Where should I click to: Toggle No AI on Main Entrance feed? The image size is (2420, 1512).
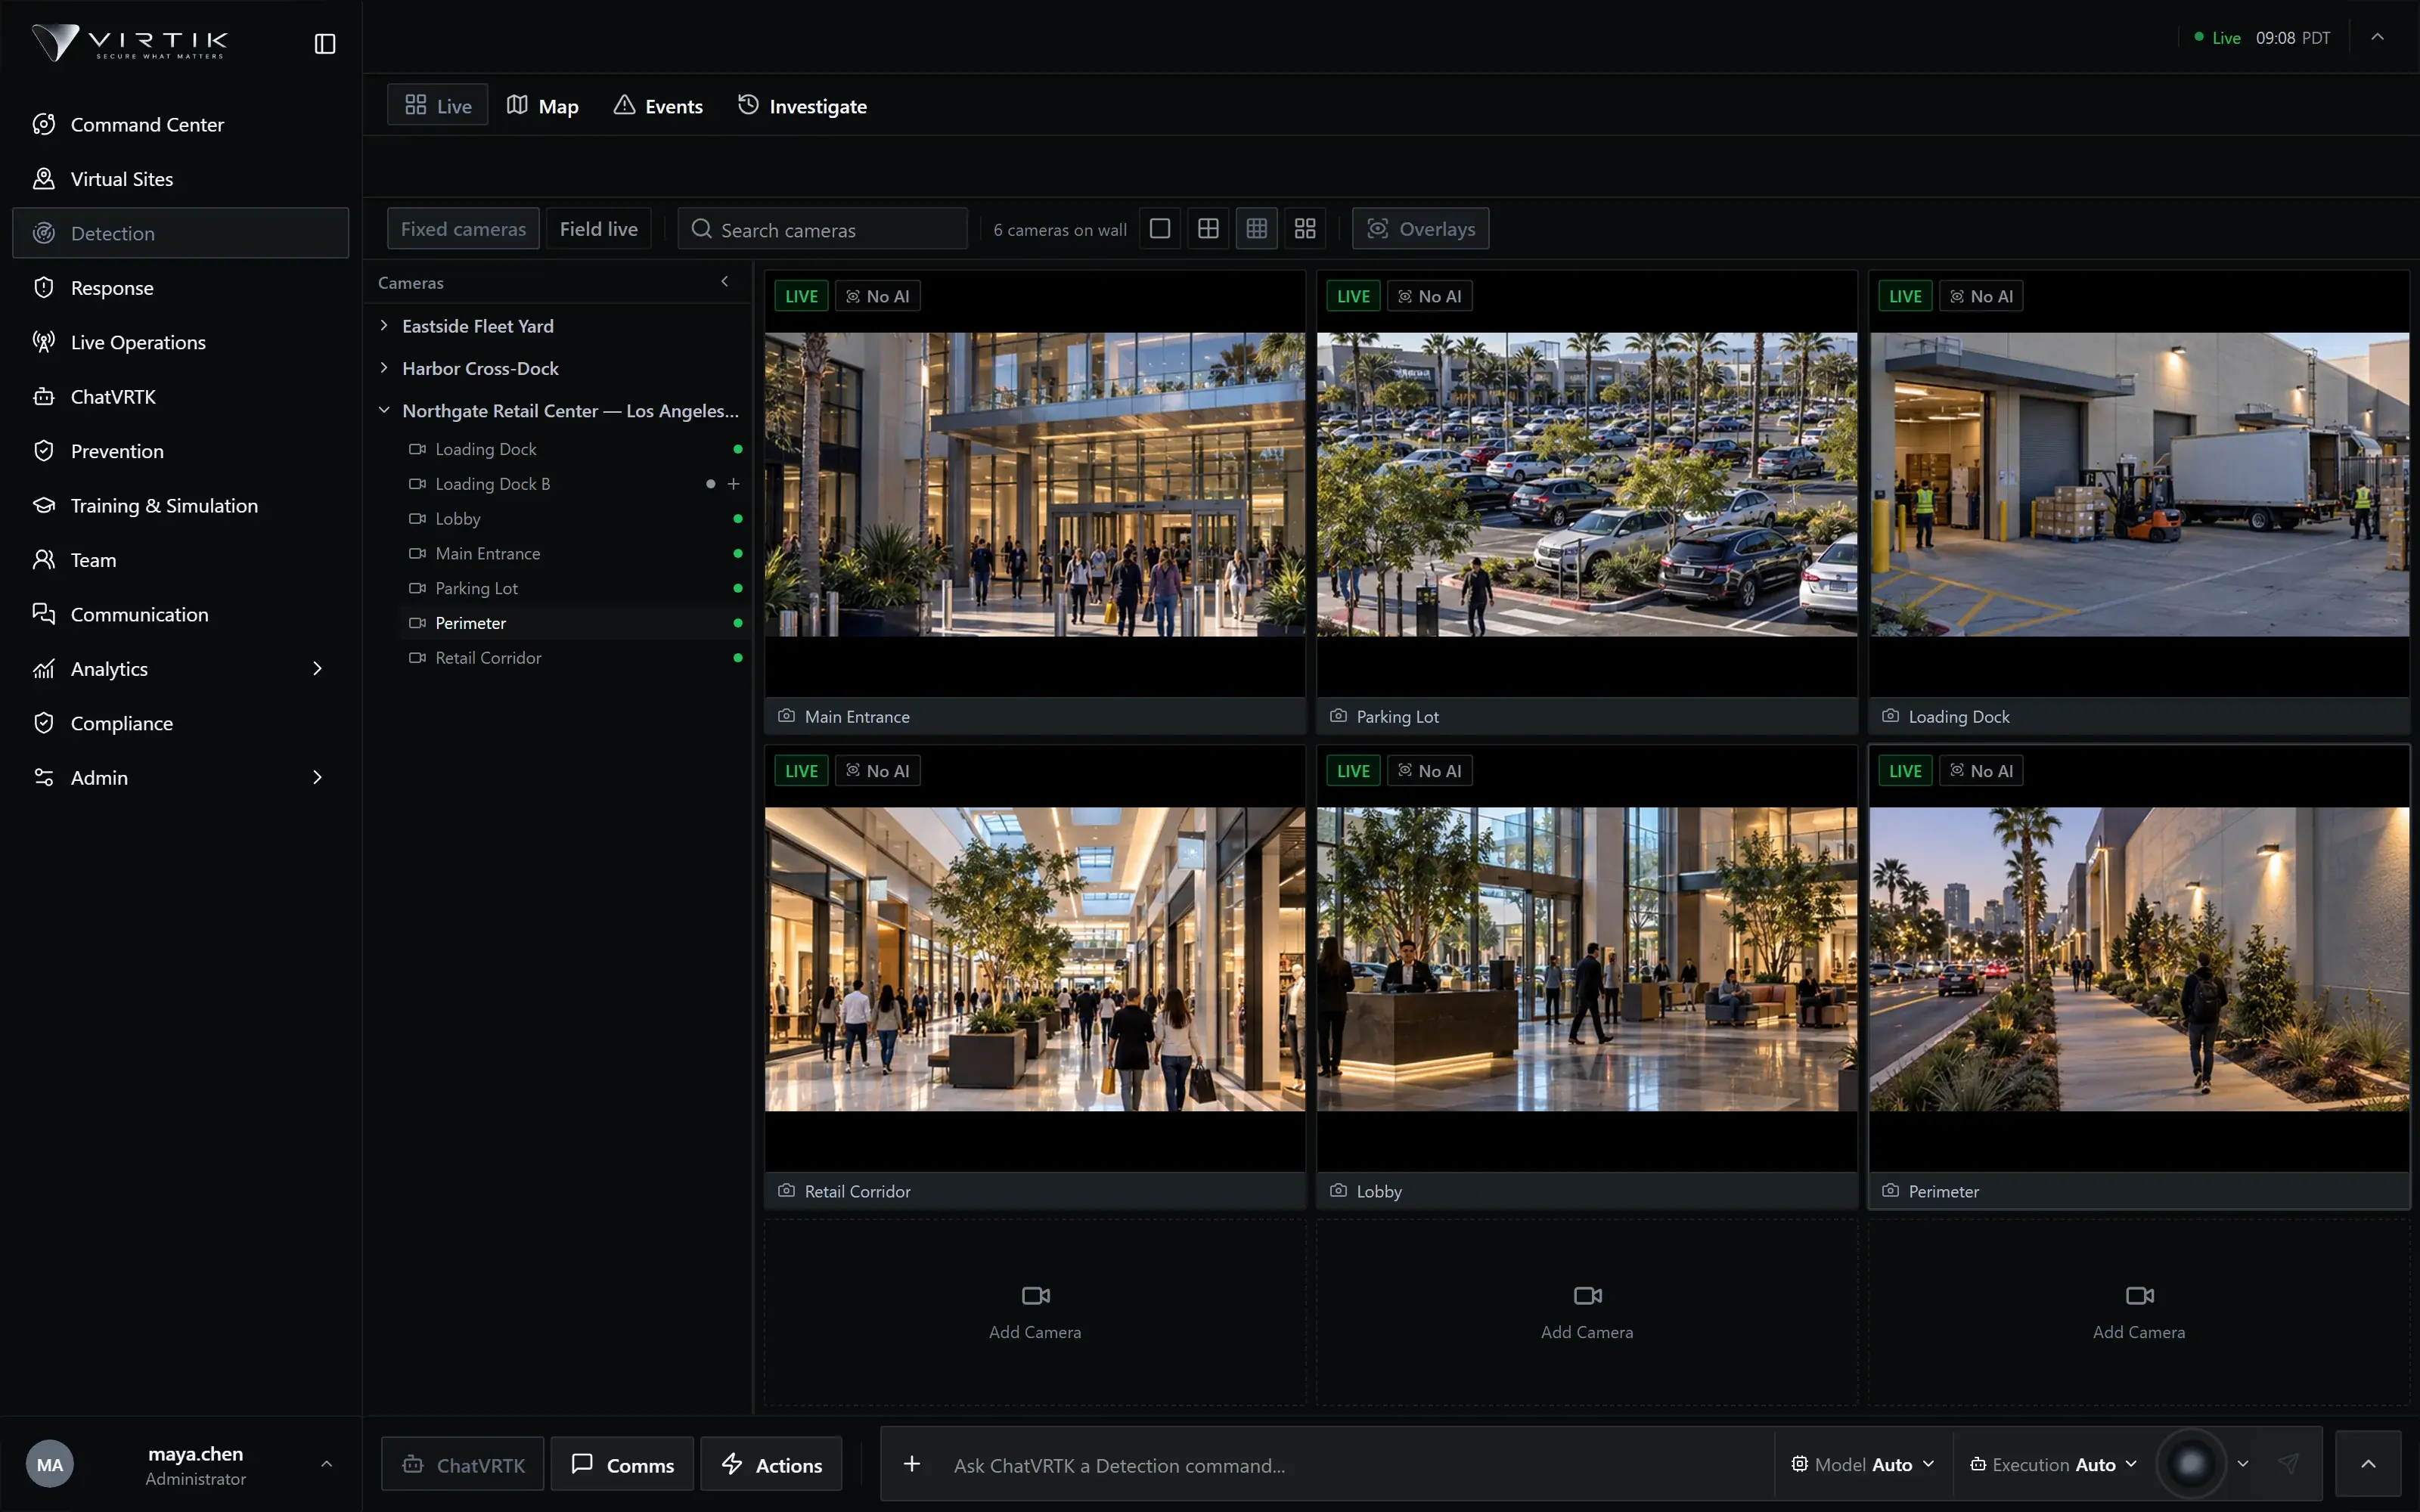pos(877,296)
